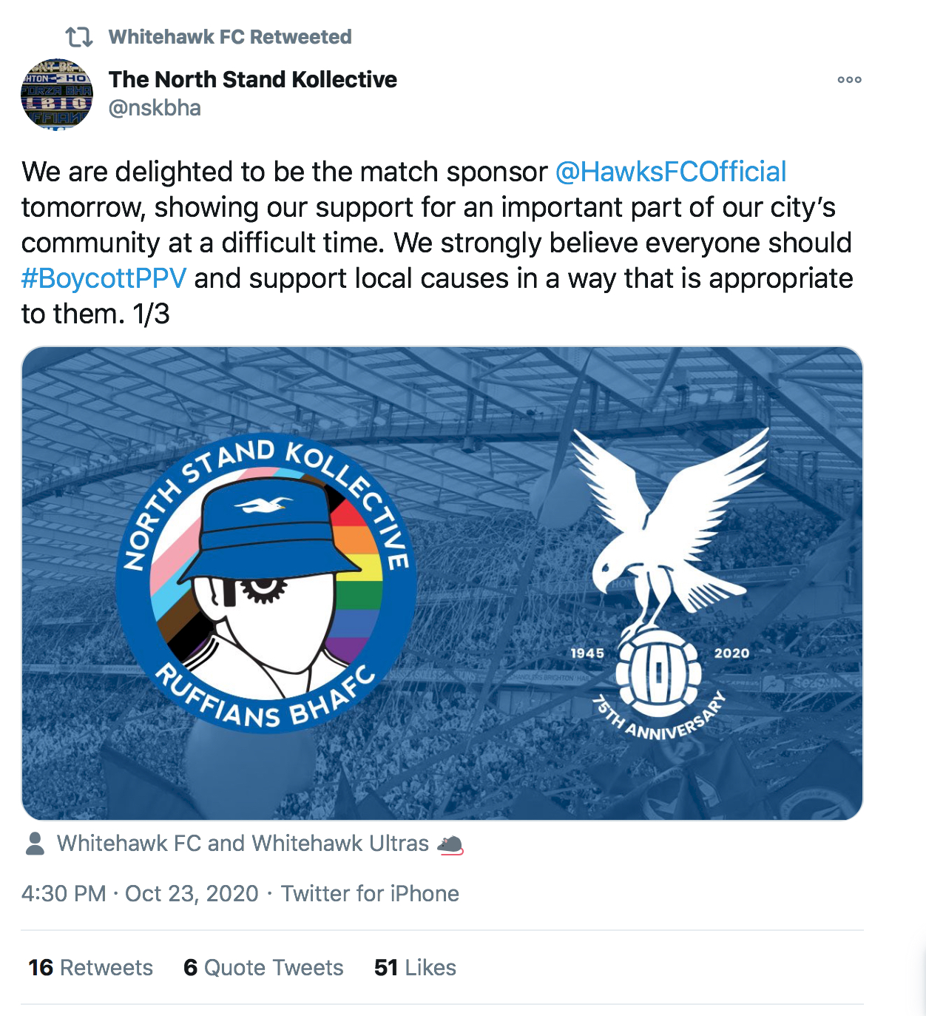Screen dimensions: 926x1016
Task: Open the three-dot more options menu
Action: click(x=849, y=80)
